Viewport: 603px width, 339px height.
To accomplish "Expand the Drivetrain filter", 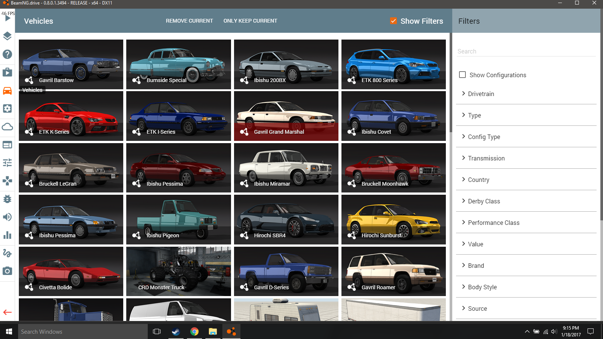I will (x=481, y=94).
